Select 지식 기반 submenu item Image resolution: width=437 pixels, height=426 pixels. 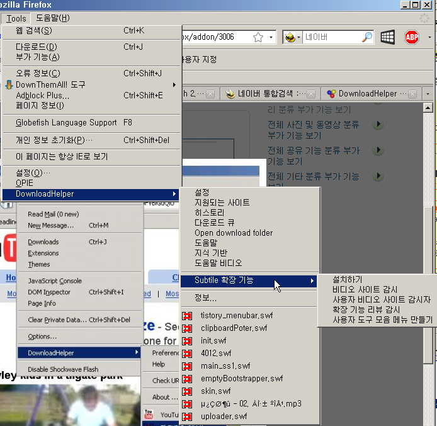tap(250, 253)
